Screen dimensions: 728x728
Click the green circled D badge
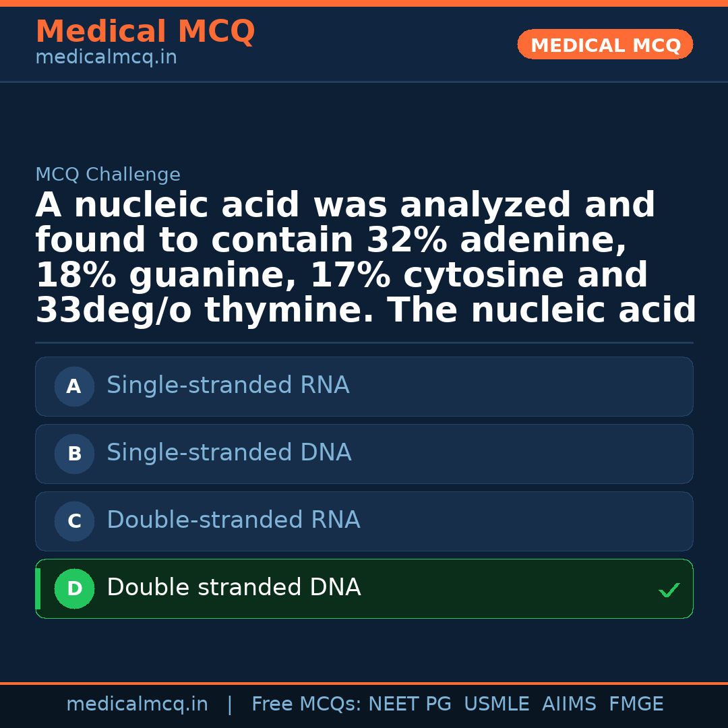[x=74, y=589]
